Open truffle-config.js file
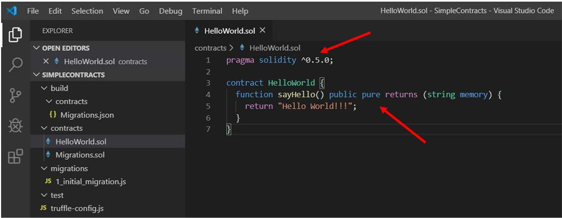 (x=77, y=208)
